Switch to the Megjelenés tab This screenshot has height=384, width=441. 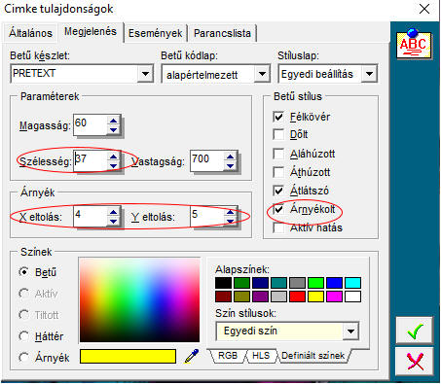91,32
